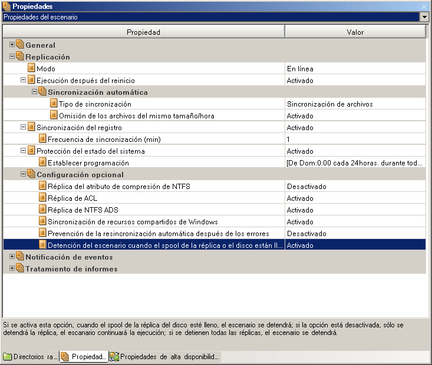Open the Propiedades del escenario dropdown
The image size is (432, 365).
424,17
